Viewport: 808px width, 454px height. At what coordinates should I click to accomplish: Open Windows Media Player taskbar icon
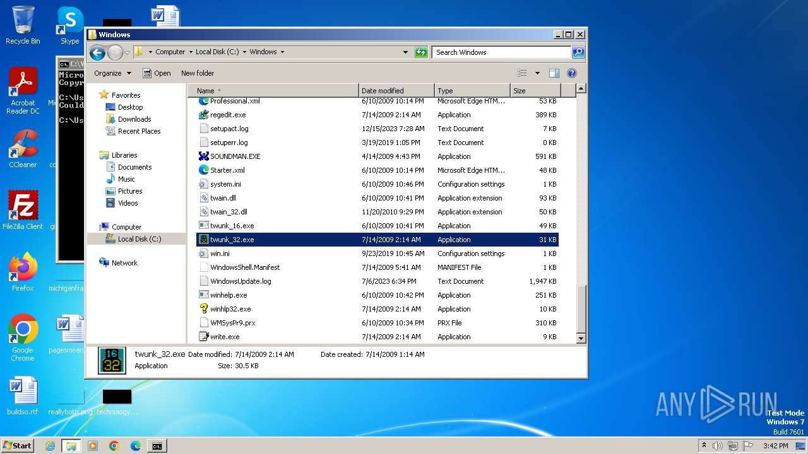[x=93, y=446]
